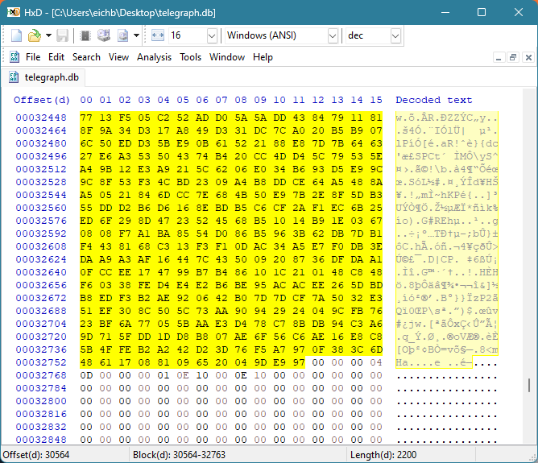Minimize the inner document window
This screenshot has height=463, width=538.
[x=499, y=57]
